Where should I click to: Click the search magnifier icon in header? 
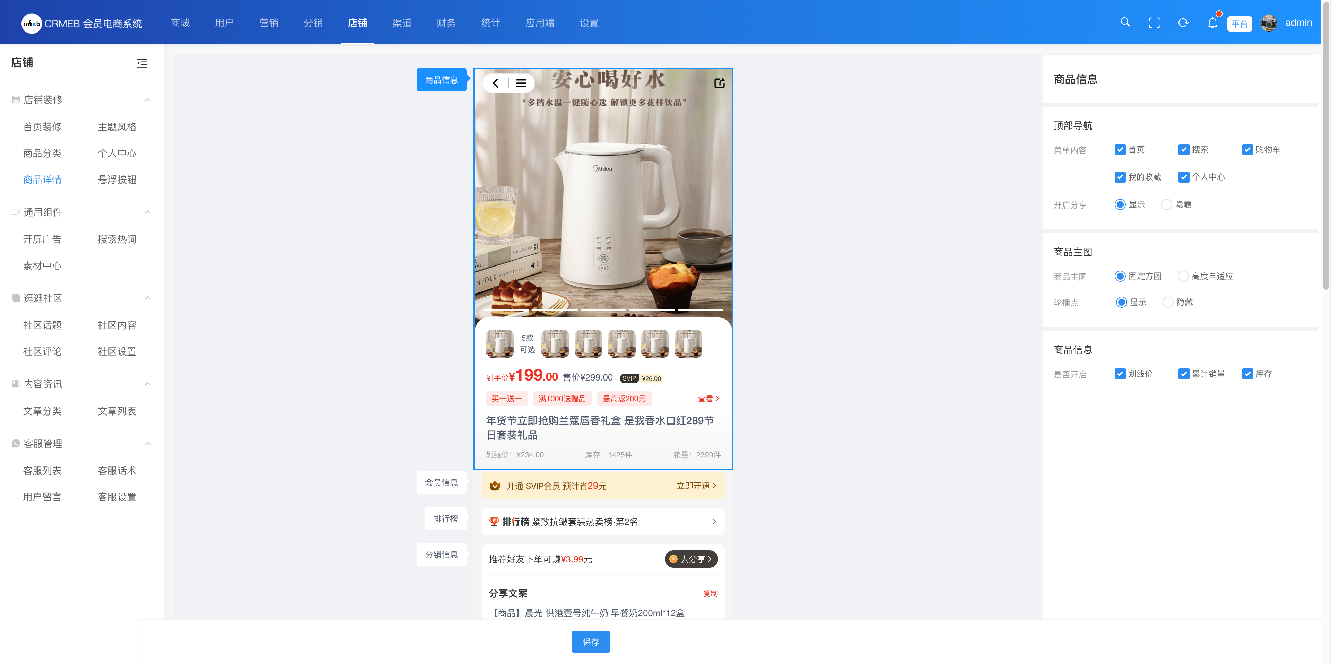(x=1125, y=22)
